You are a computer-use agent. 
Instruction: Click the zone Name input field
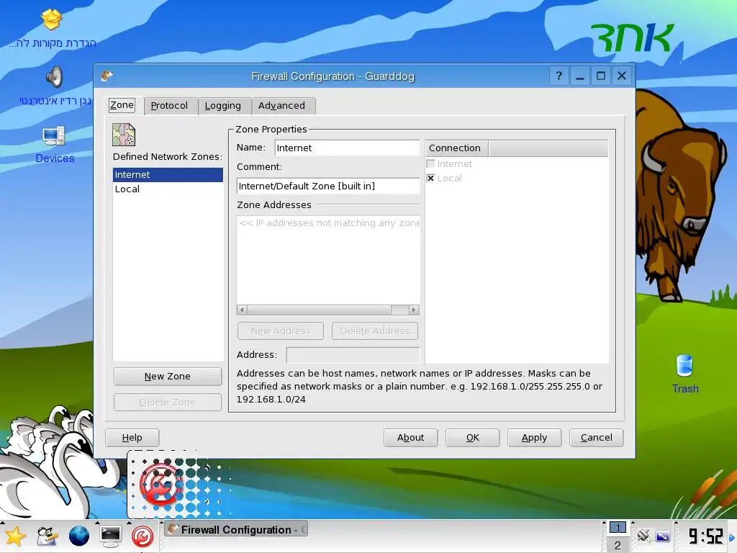click(347, 148)
